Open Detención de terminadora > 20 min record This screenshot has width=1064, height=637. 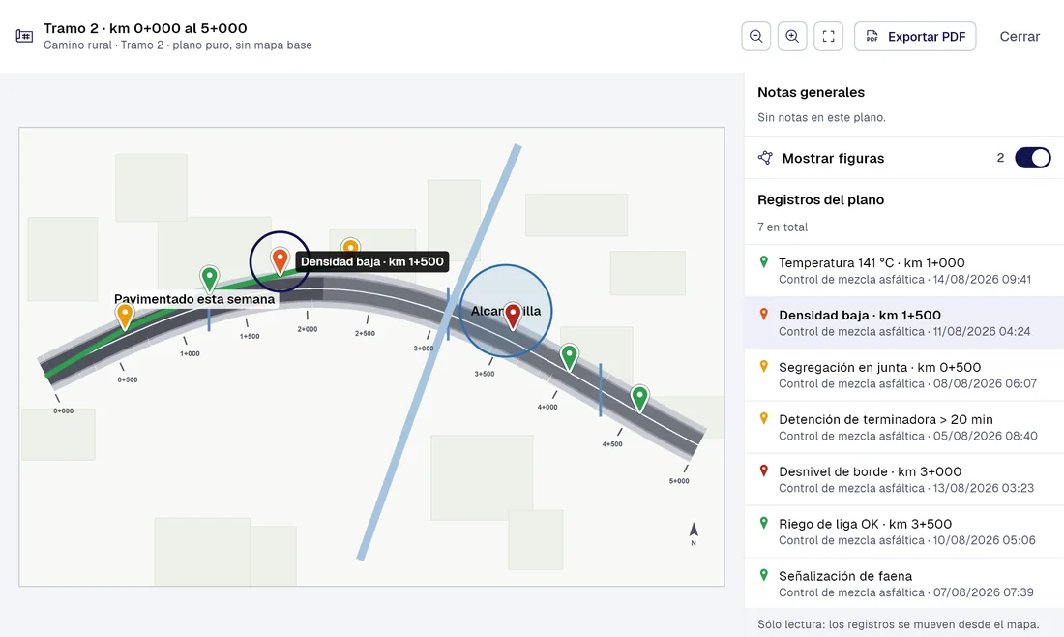point(903,427)
